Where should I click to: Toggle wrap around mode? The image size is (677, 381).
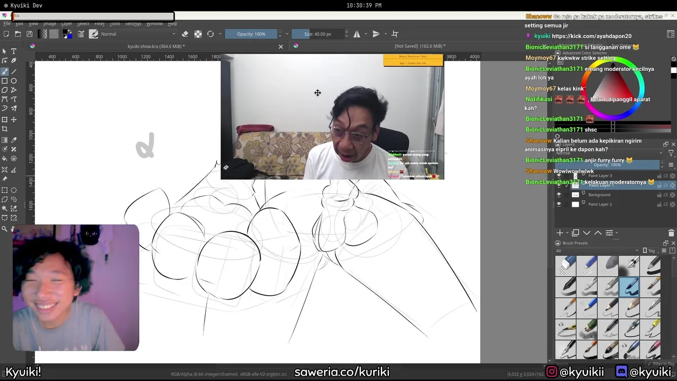pos(395,34)
